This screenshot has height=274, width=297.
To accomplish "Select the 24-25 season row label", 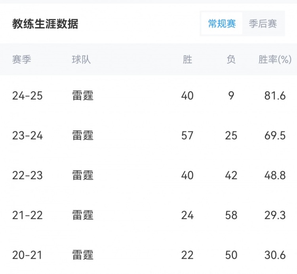I will tap(27, 96).
